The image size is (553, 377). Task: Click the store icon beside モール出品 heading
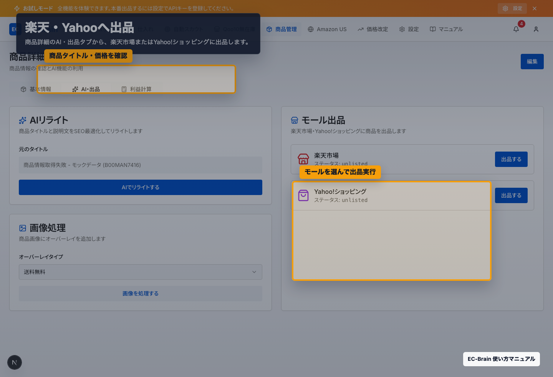295,120
